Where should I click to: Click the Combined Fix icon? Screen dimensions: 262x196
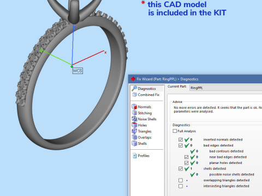(x=134, y=95)
